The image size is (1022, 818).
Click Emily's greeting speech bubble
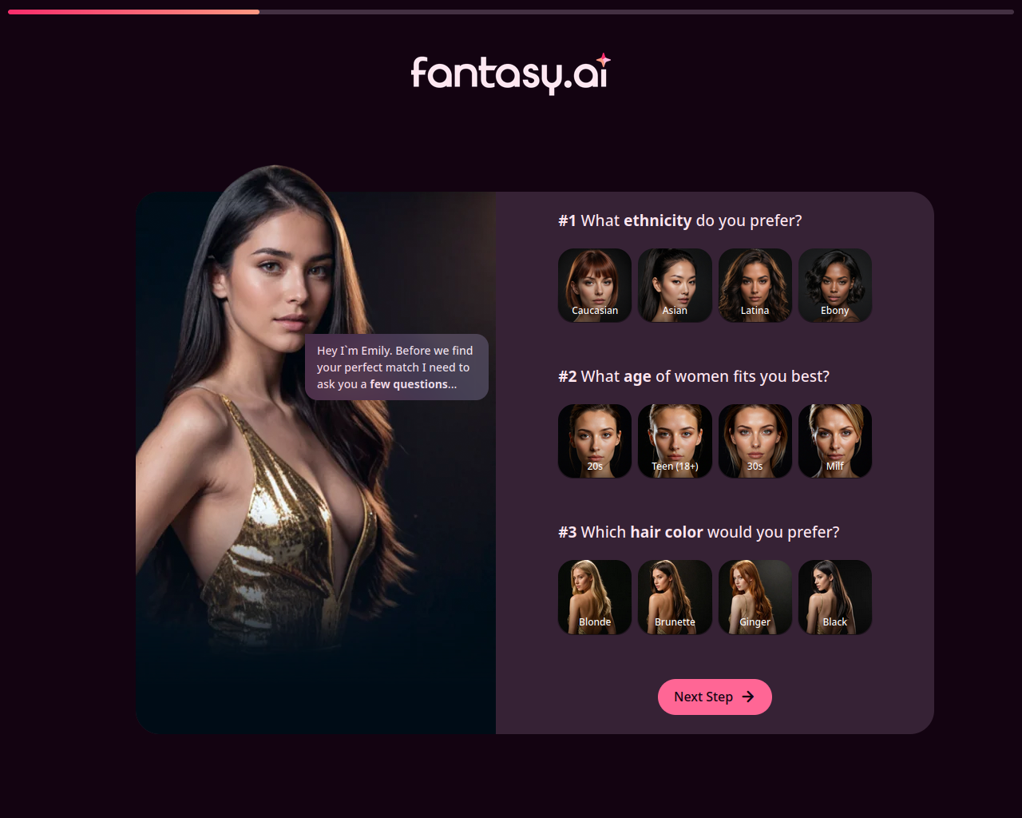coord(397,367)
